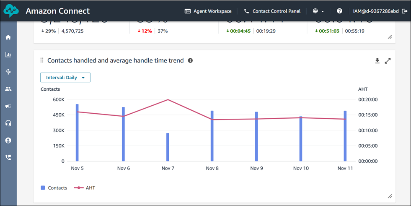This screenshot has height=206, width=411.
Task: Click the headset icon in the sidebar
Action: (8, 123)
